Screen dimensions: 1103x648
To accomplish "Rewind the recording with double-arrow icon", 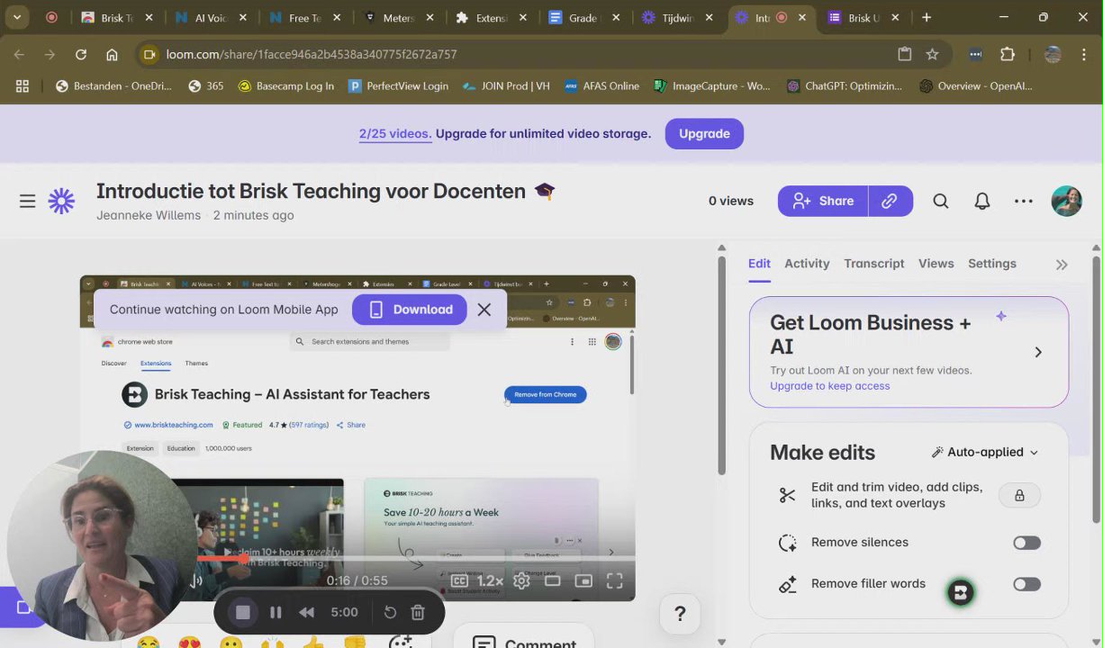I will coord(307,612).
